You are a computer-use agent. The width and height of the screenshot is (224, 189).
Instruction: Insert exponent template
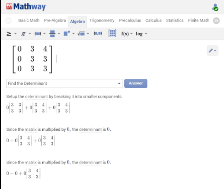[67, 33]
